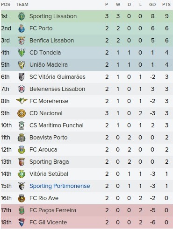Open the Belenenses Lissabon team name

(x=57, y=89)
